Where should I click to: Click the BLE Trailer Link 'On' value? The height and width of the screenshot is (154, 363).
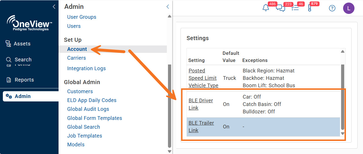[226, 127]
